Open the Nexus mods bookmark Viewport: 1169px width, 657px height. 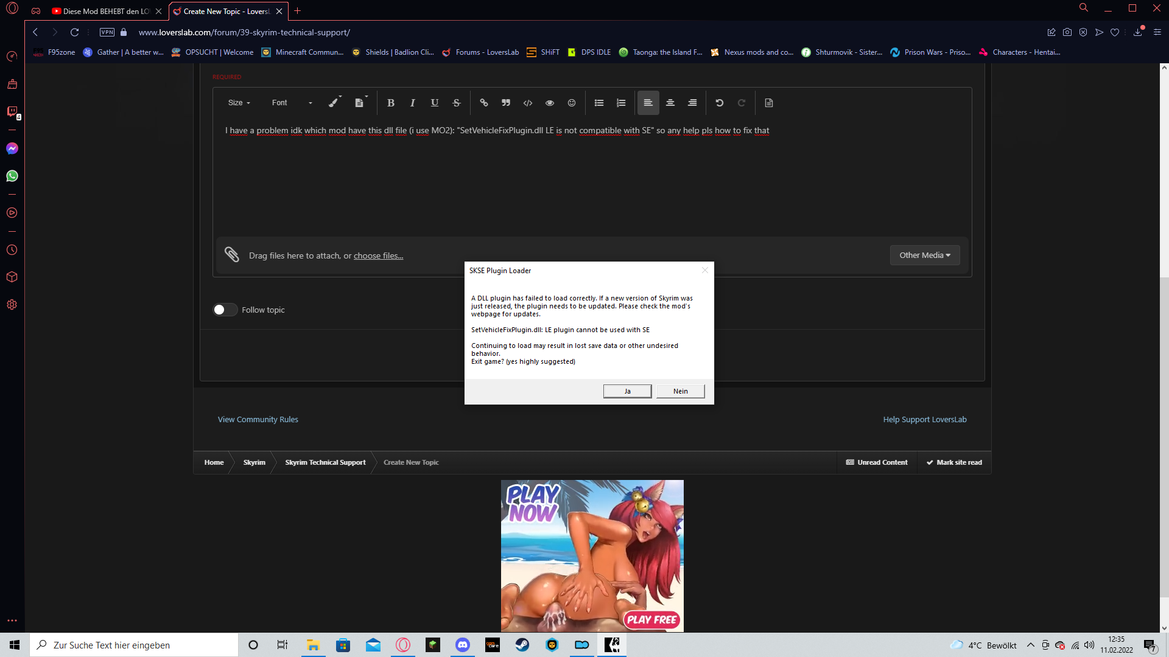point(753,52)
